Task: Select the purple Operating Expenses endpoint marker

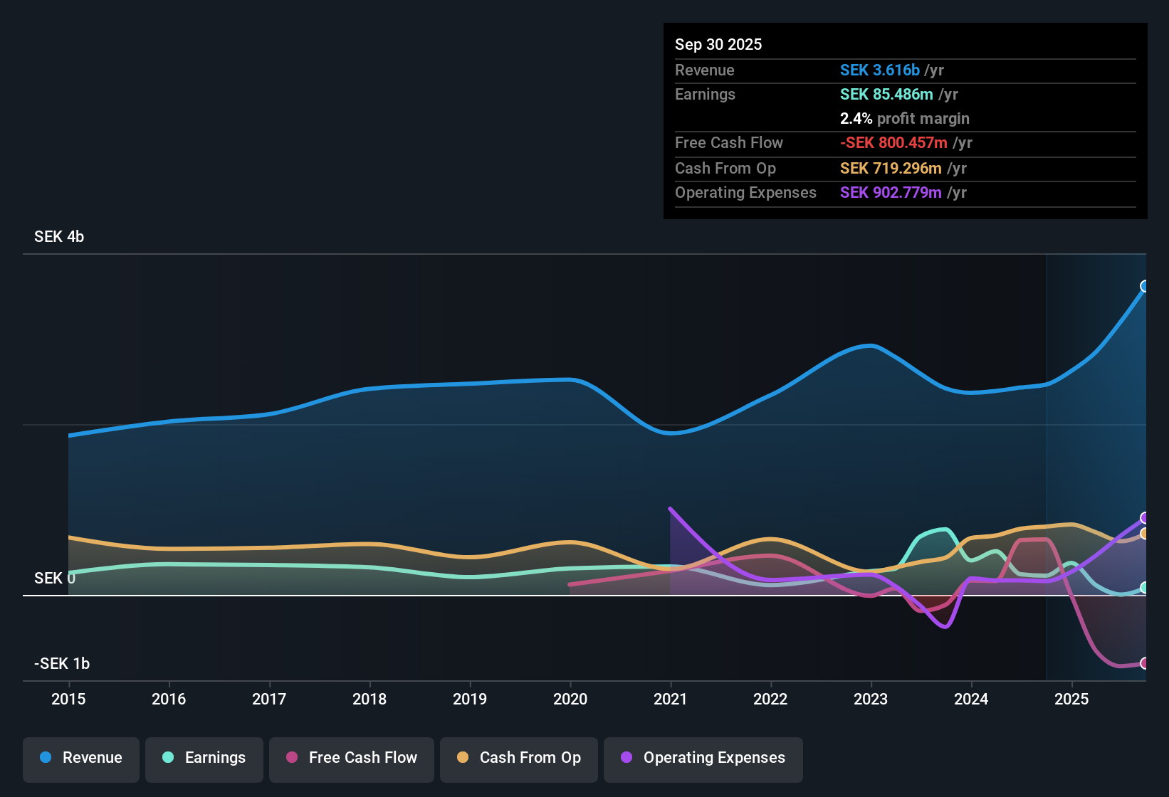Action: coord(1144,517)
